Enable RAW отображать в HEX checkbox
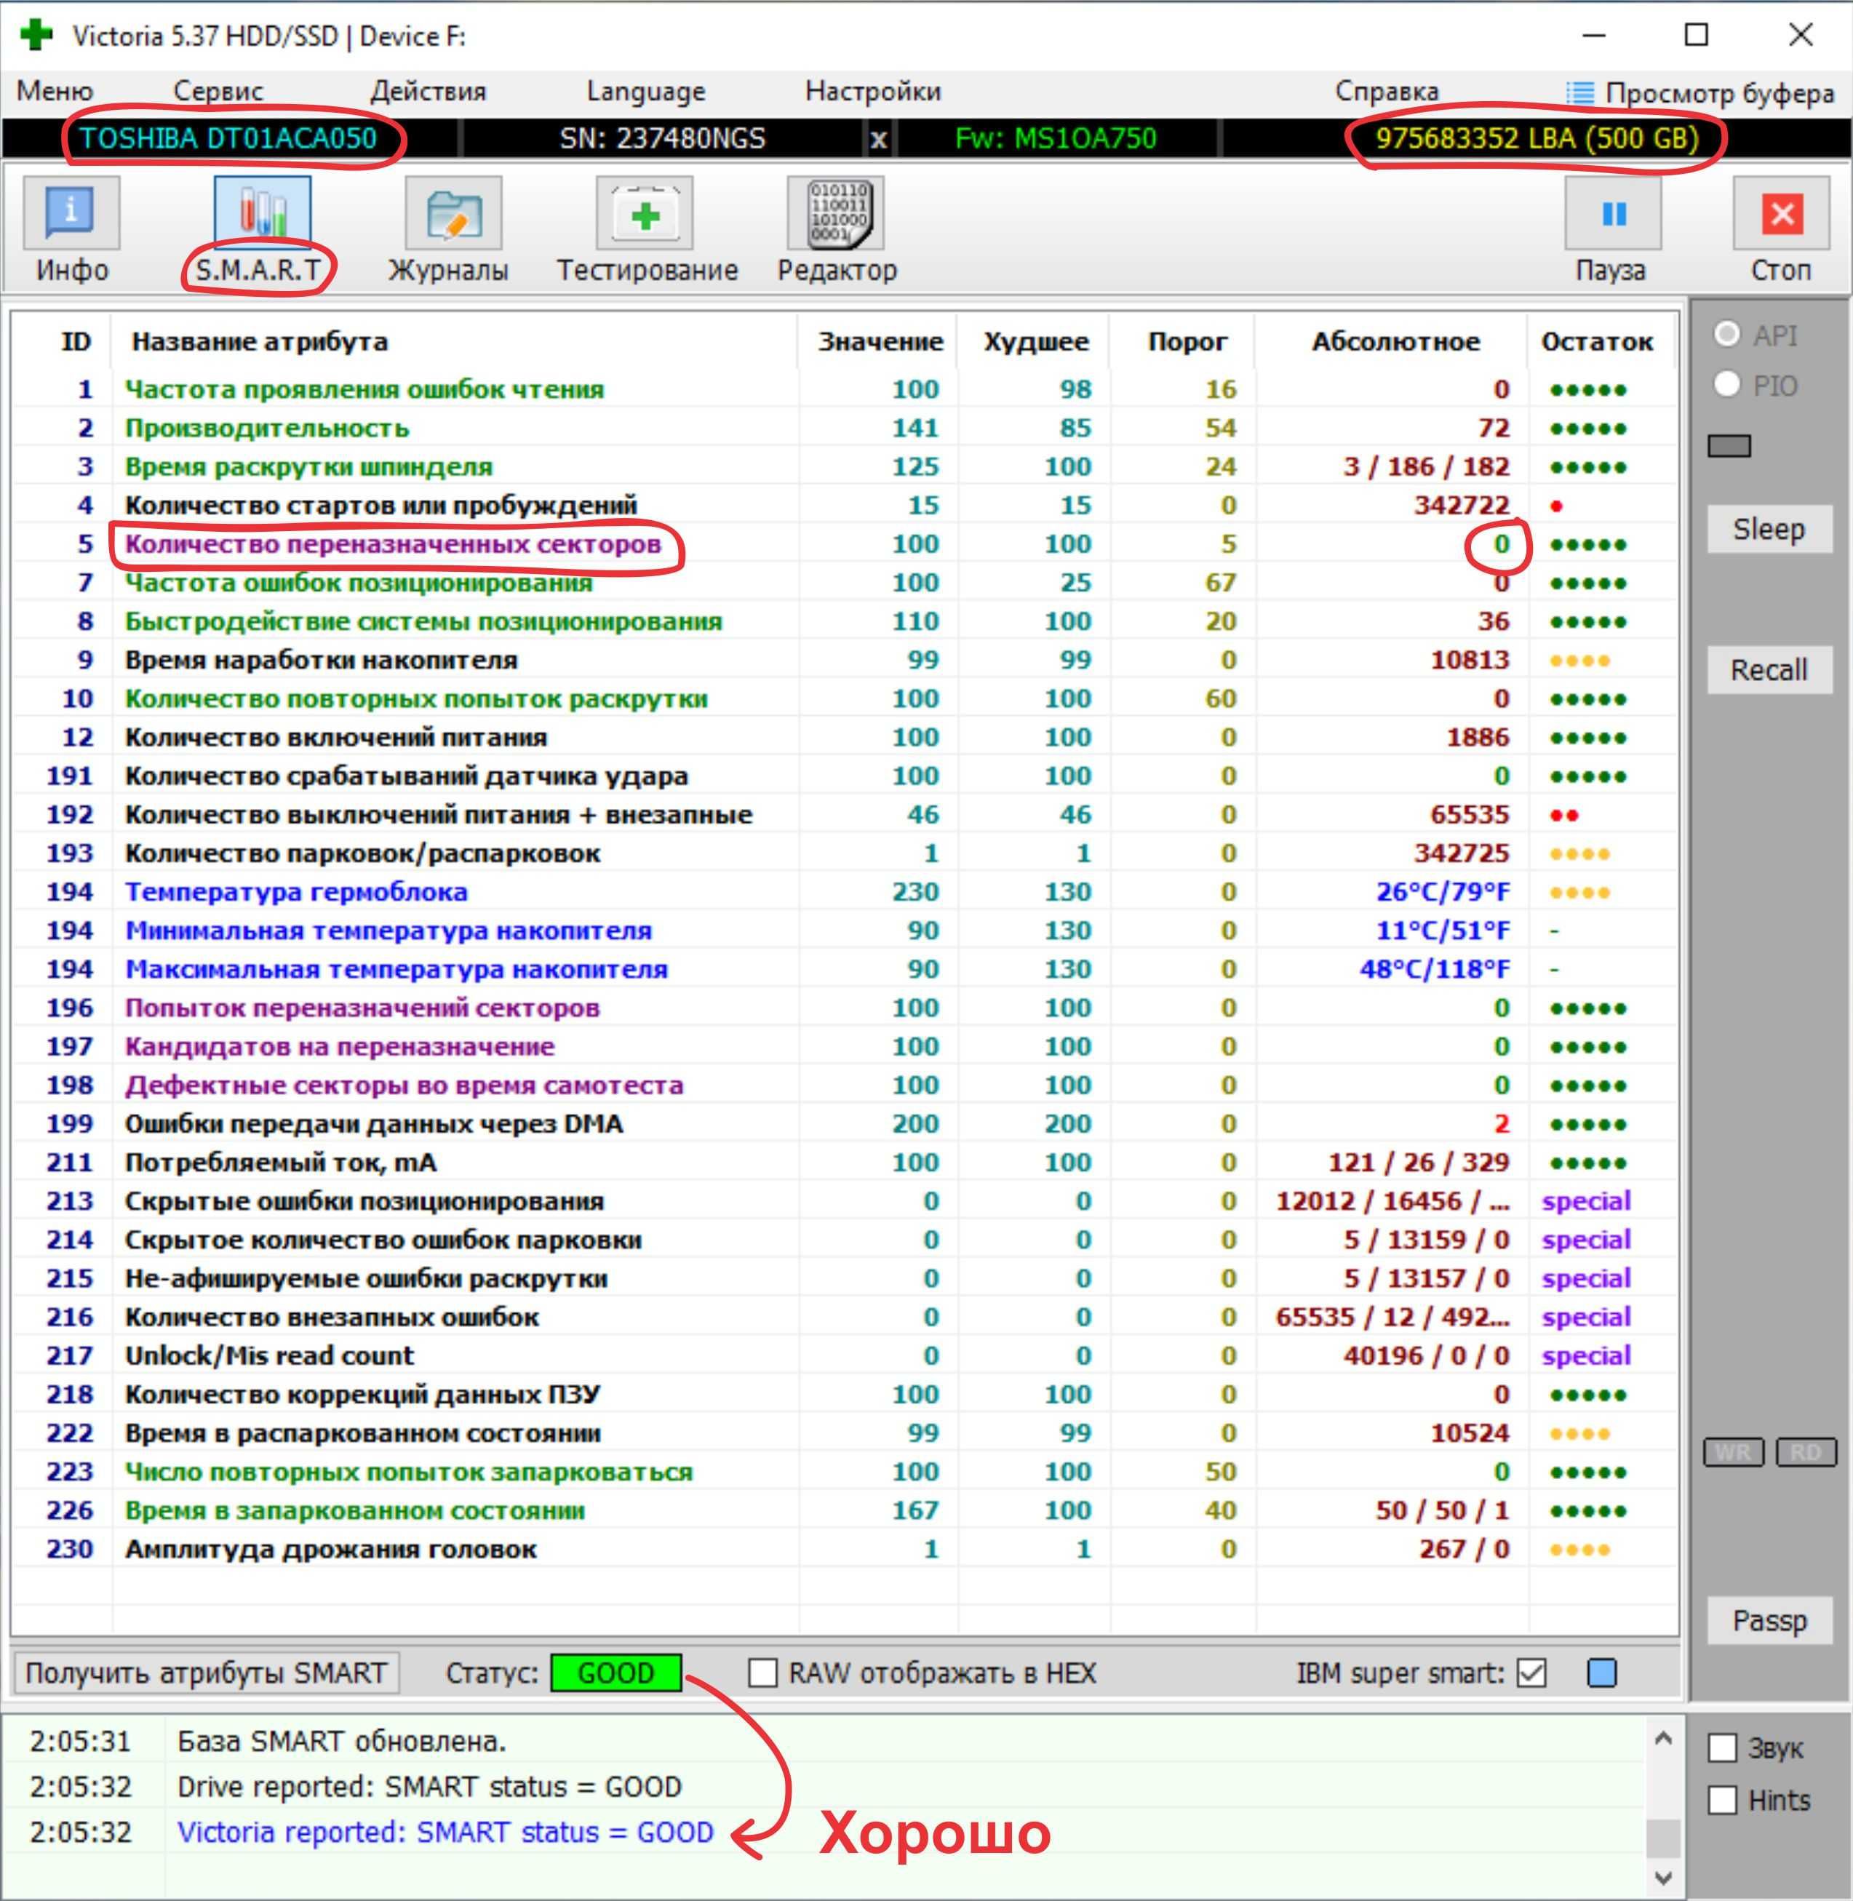The width and height of the screenshot is (1853, 1901). point(762,1673)
